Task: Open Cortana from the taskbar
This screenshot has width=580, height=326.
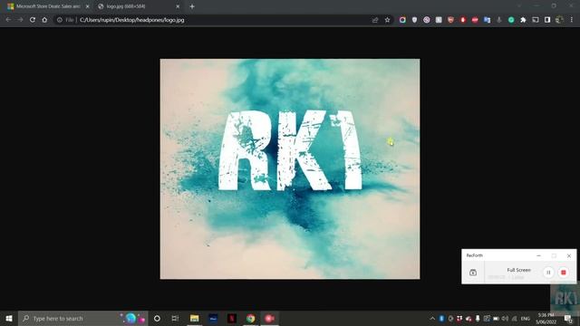Action: click(x=157, y=318)
